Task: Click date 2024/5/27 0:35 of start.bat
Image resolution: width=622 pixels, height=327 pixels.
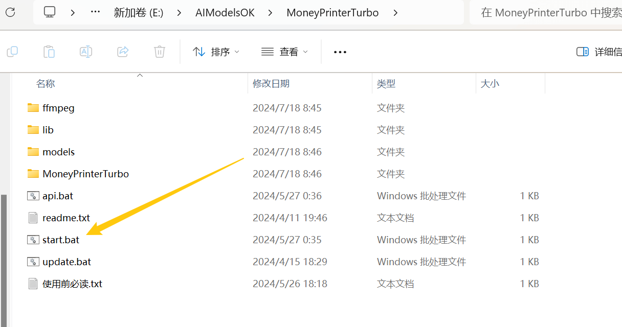Action: 287,240
